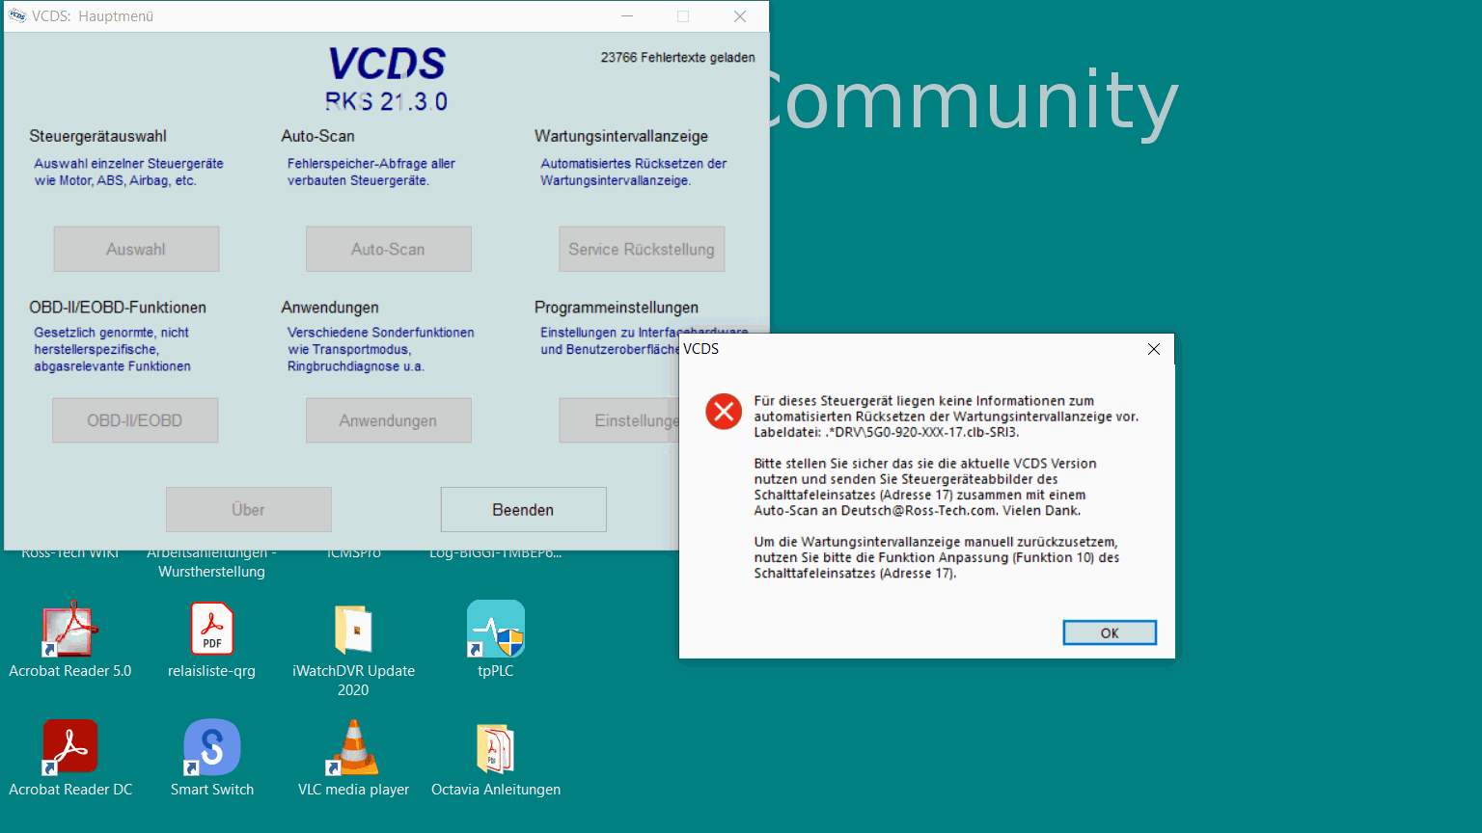Click 'Labeldatei' line in error message
This screenshot has width=1482, height=833.
886,432
